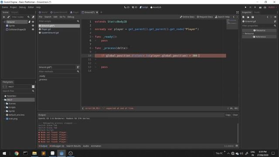Jump to the _process method
The image size is (279, 157).
(43, 79)
